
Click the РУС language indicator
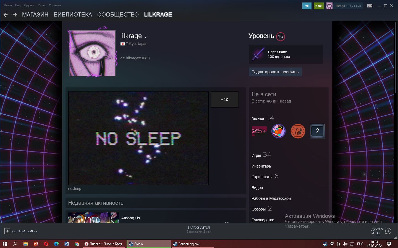pos(360,244)
